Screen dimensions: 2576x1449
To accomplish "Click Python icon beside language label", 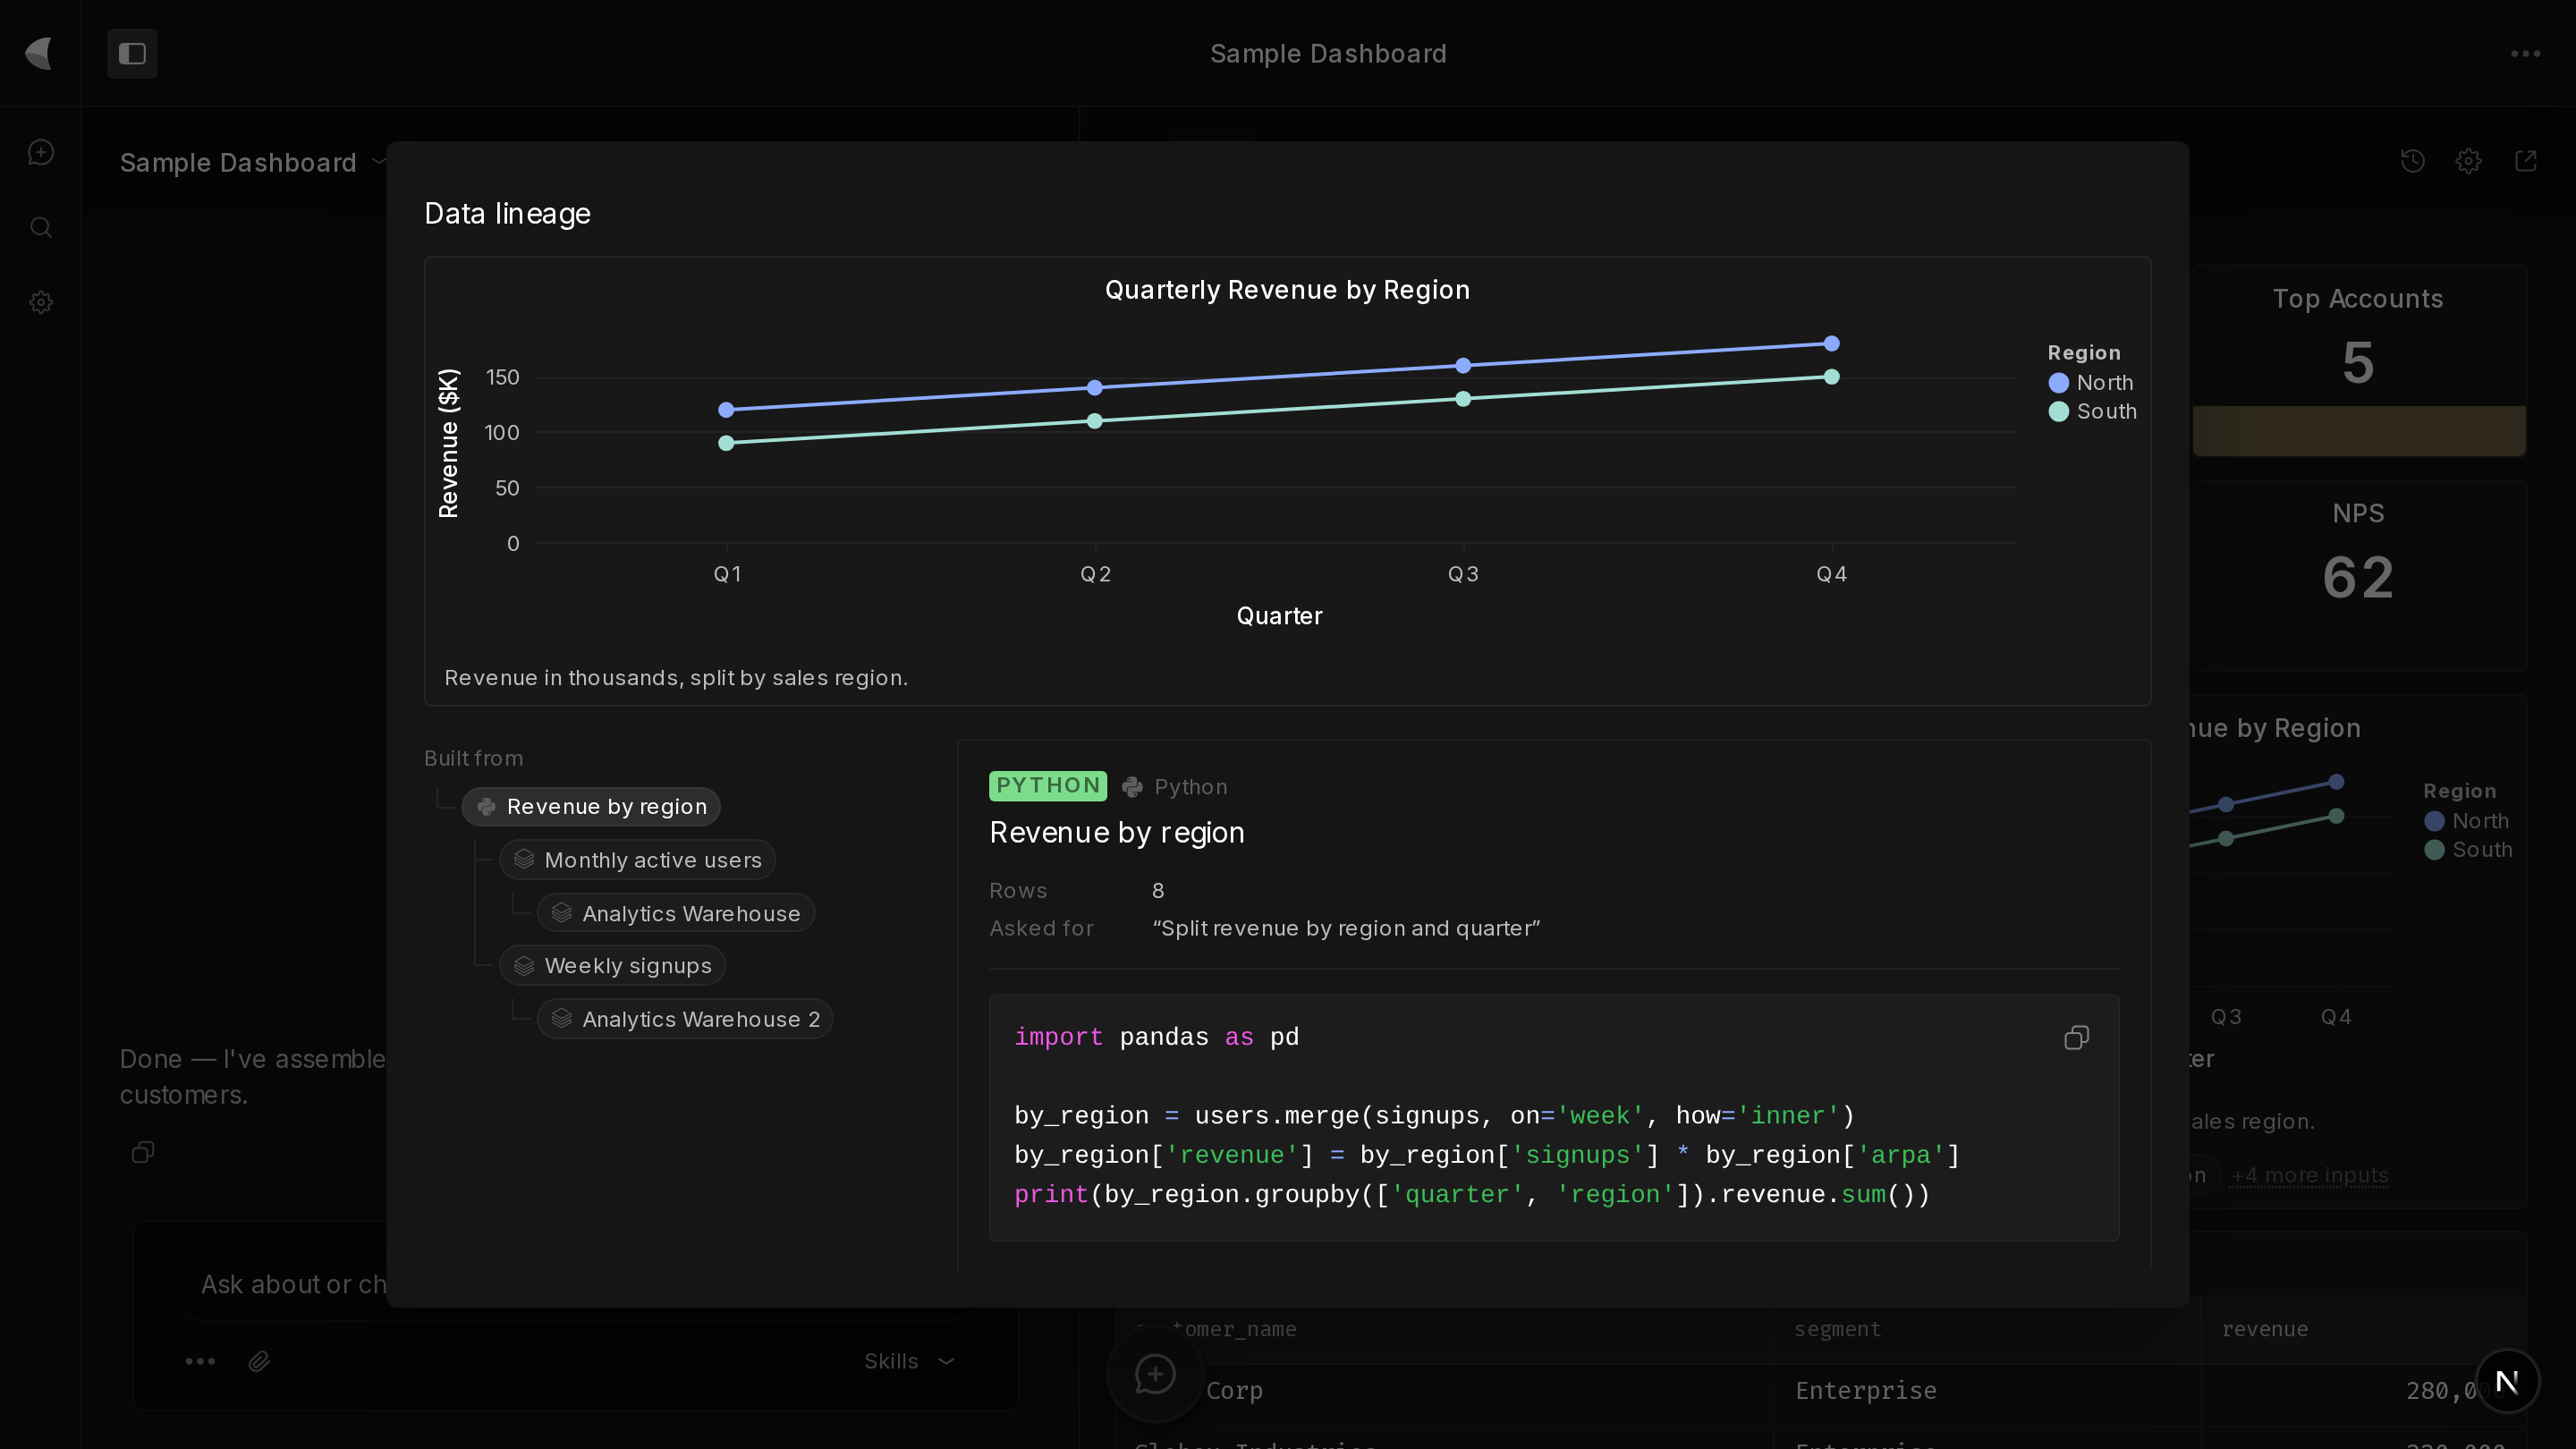I will pos(1132,787).
